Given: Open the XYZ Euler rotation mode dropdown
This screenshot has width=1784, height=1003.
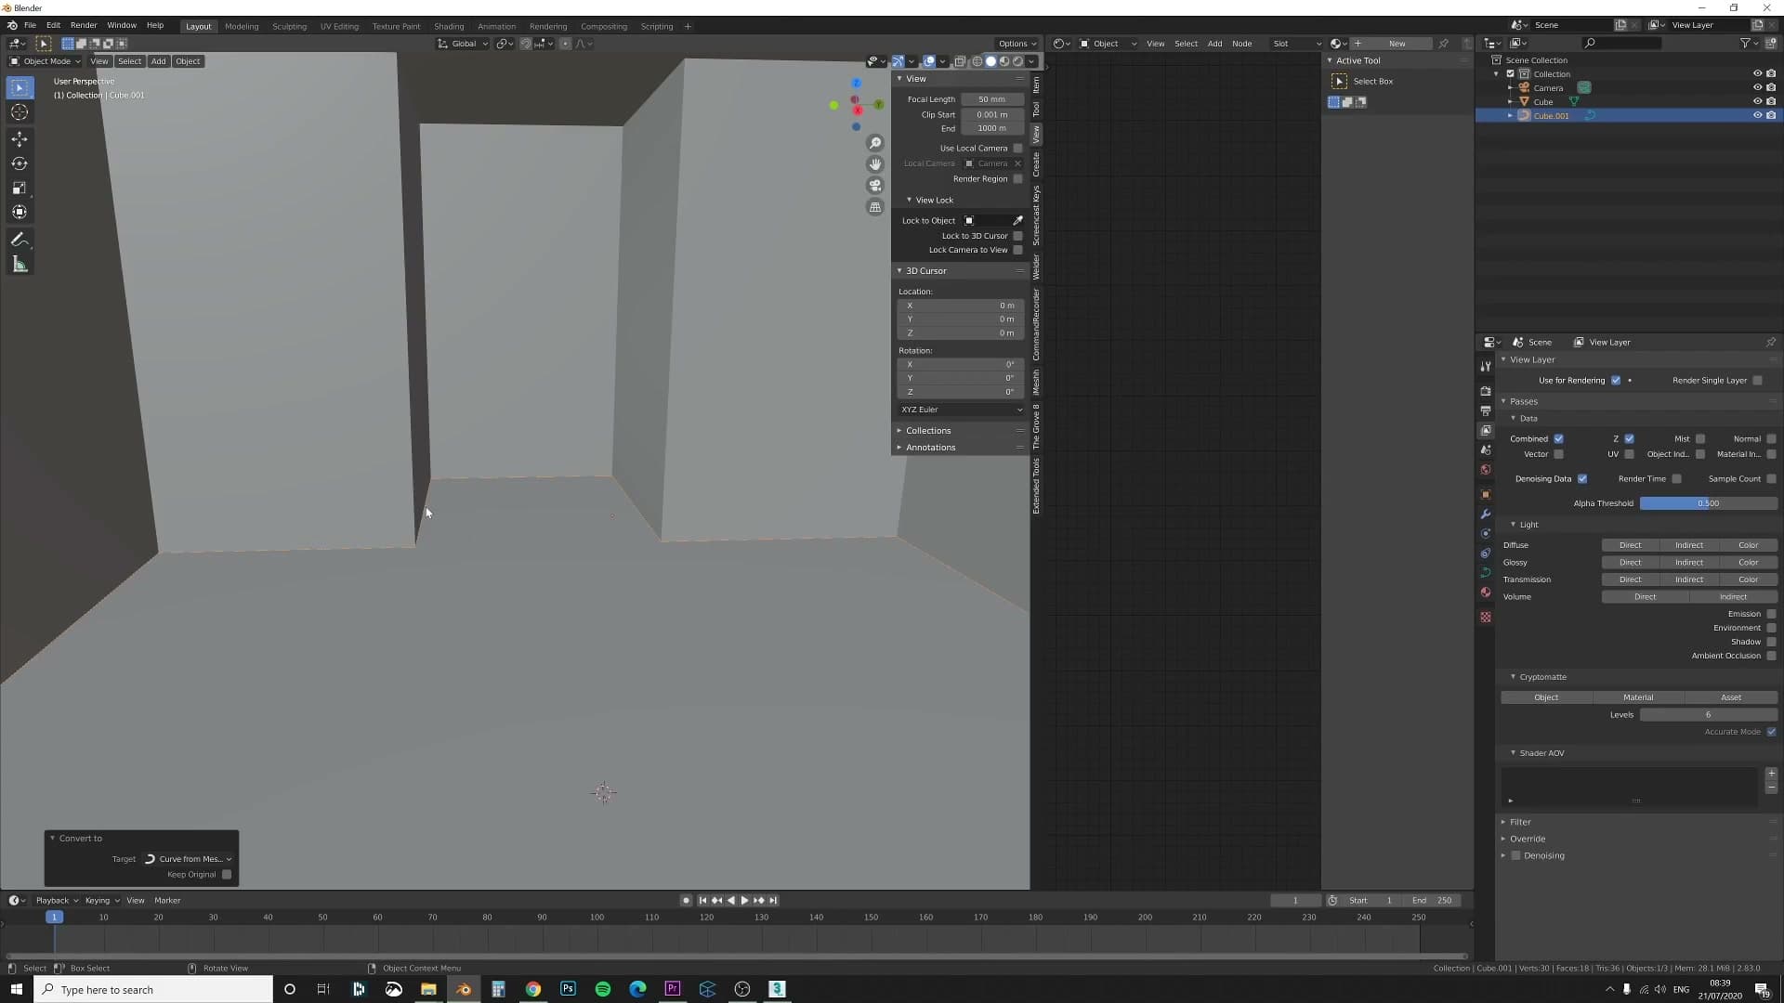Looking at the screenshot, I should point(961,410).
